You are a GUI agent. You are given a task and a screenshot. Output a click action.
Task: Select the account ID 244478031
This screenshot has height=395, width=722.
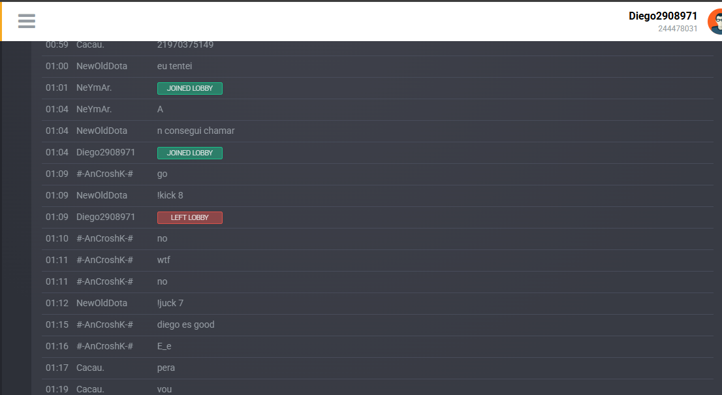tap(678, 29)
